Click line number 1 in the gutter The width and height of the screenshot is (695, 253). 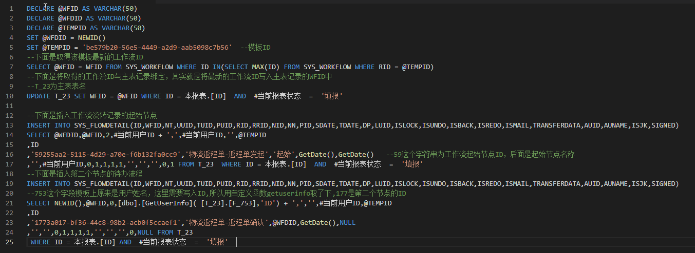11,9
